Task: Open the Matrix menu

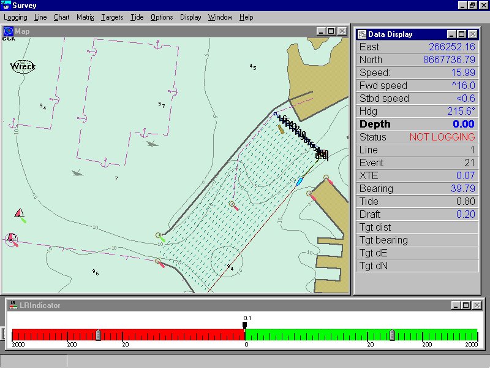Action: tap(85, 17)
